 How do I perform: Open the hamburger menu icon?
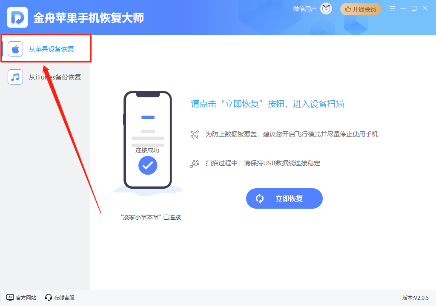point(392,9)
